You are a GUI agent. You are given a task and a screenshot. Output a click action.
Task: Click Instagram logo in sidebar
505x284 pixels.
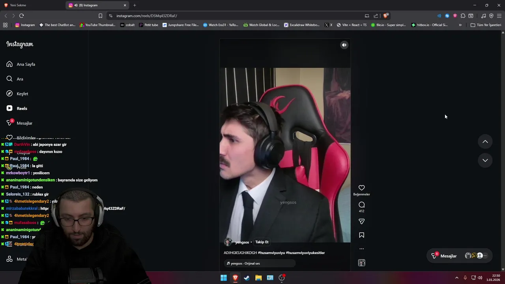point(20,44)
